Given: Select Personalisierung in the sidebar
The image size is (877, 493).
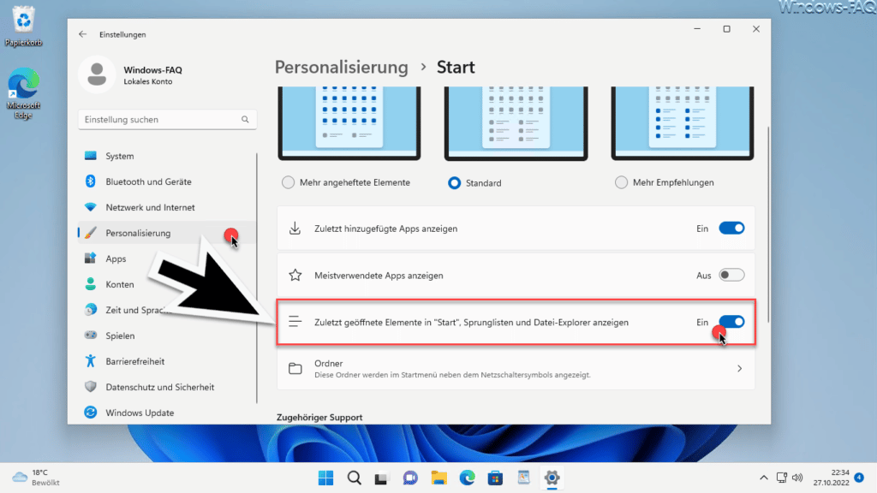Looking at the screenshot, I should 167,233.
